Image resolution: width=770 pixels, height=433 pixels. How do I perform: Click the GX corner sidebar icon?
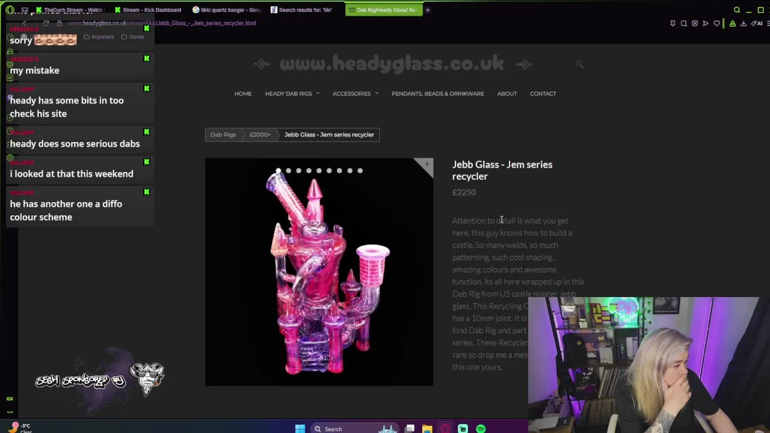[x=10, y=398]
